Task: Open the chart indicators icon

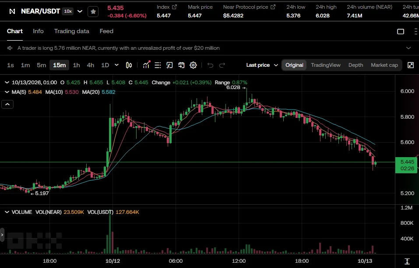Action: pyautogui.click(x=146, y=65)
